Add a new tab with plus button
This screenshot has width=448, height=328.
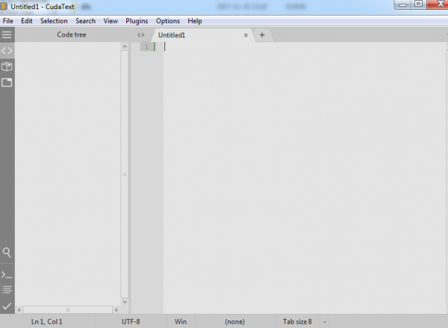click(262, 35)
